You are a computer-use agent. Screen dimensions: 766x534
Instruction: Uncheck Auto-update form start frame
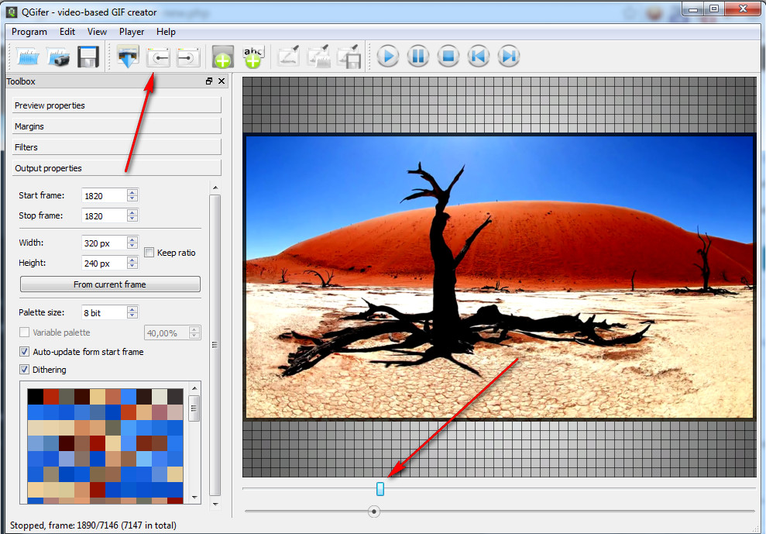pos(25,352)
